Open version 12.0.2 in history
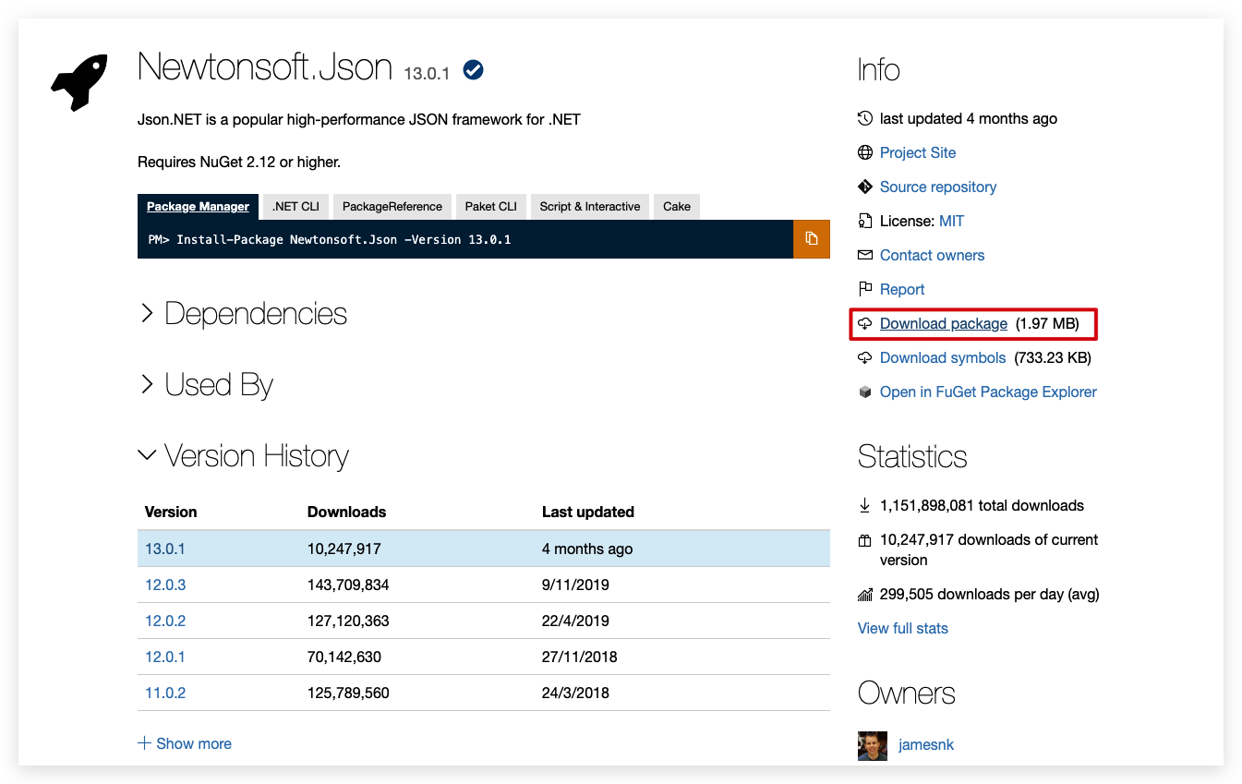1242x784 pixels. (x=165, y=621)
